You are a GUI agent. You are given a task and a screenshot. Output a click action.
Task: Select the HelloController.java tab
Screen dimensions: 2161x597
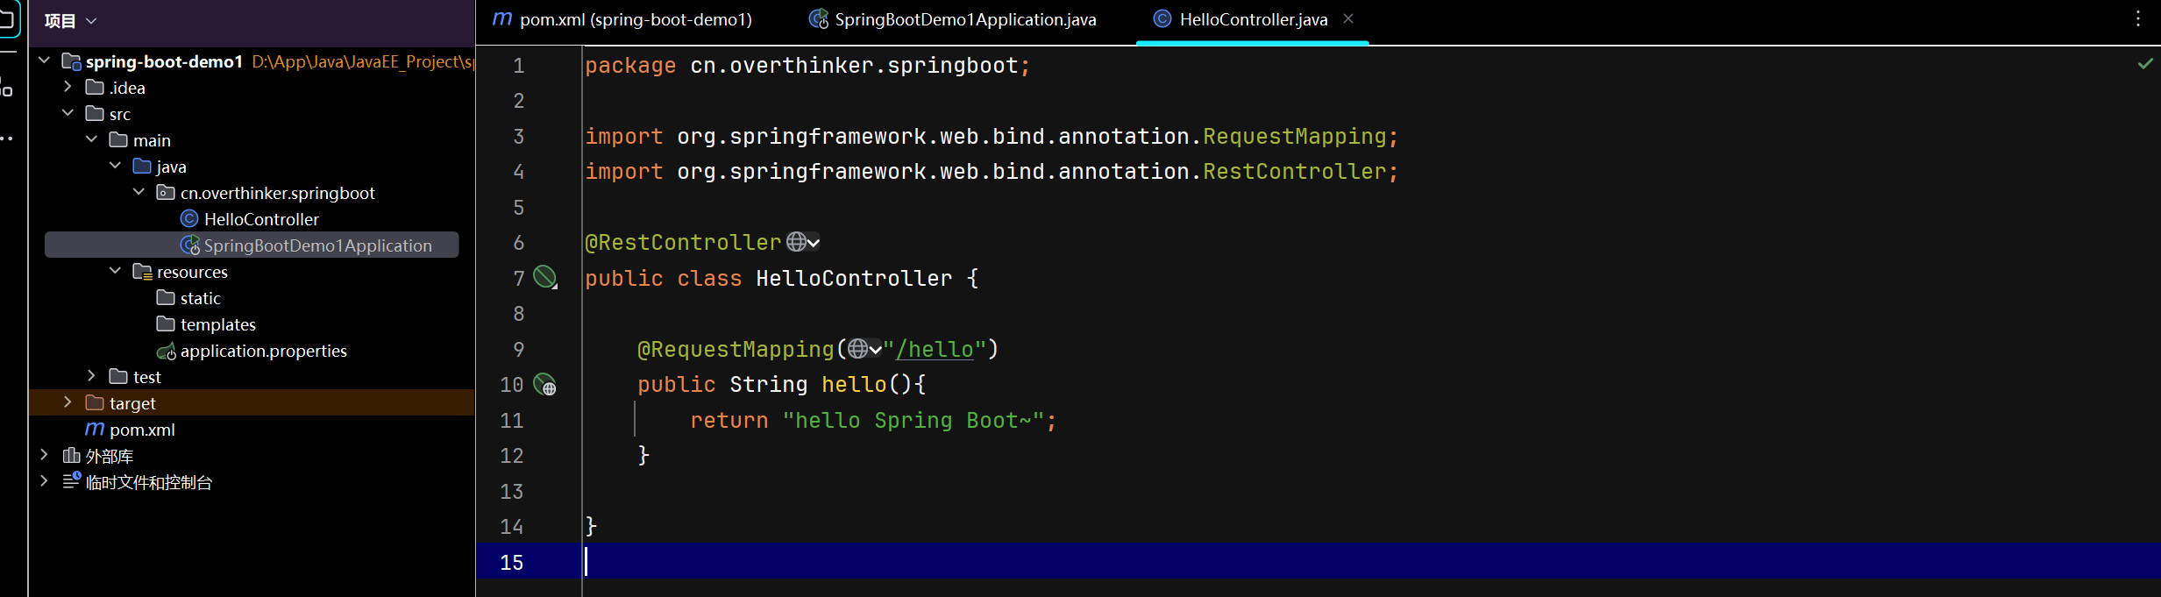pyautogui.click(x=1254, y=19)
